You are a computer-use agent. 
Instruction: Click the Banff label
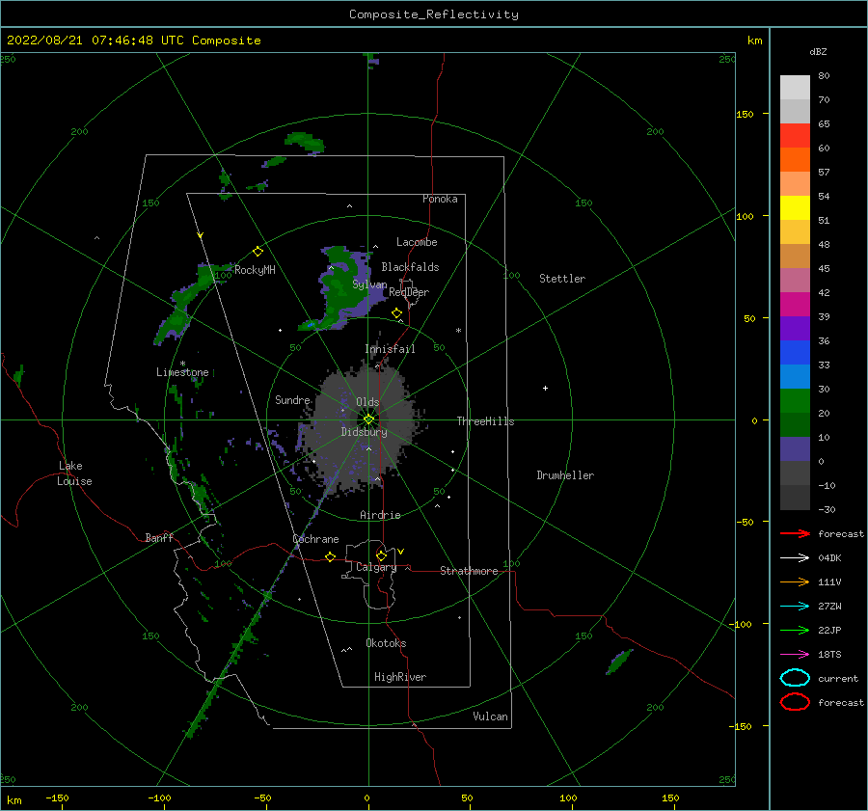[x=159, y=537]
